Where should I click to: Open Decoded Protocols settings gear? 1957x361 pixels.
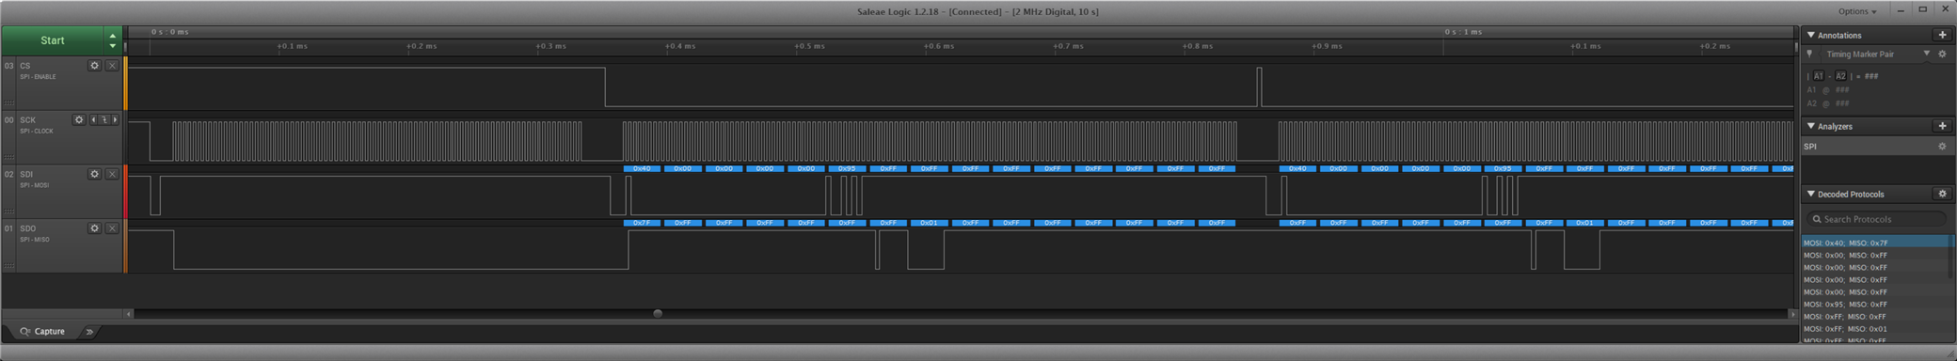[1942, 194]
